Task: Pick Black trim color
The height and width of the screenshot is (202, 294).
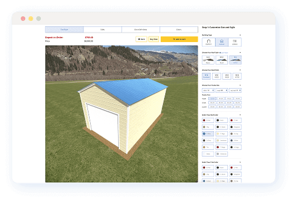Action: (222, 168)
